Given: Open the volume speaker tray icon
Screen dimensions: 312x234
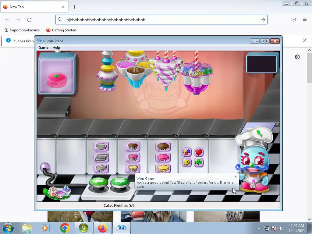Looking at the screenshot, I should click(281, 228).
